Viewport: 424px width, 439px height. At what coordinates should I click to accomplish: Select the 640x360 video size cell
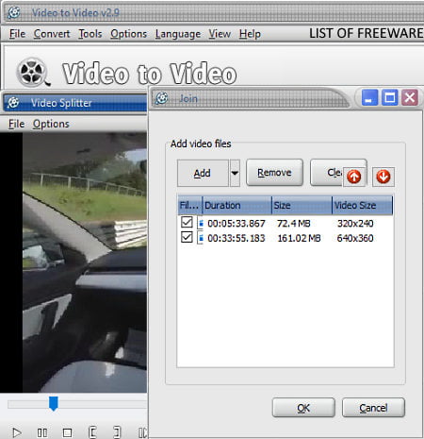[x=355, y=238]
